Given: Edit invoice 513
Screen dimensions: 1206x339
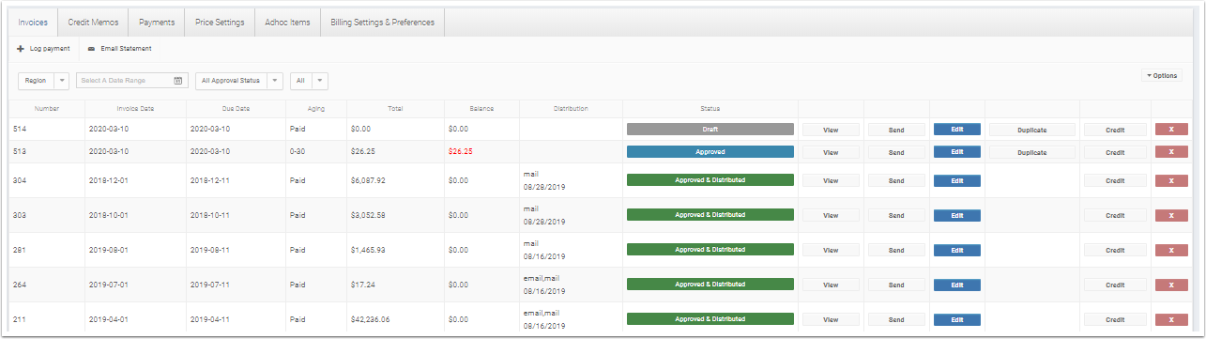Looking at the screenshot, I should [x=956, y=151].
